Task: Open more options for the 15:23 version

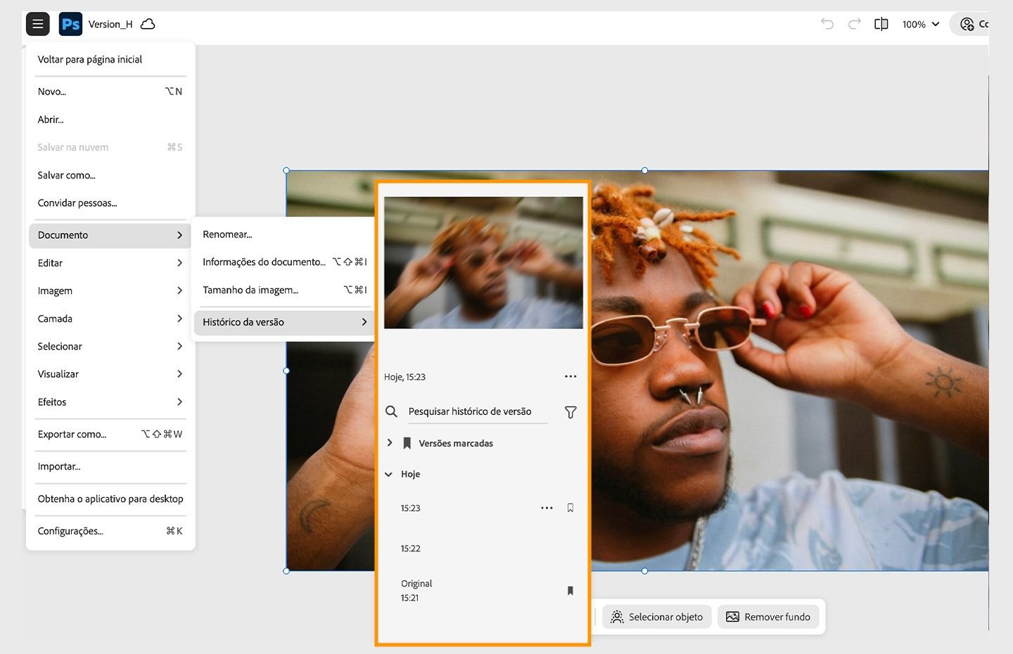Action: click(547, 507)
